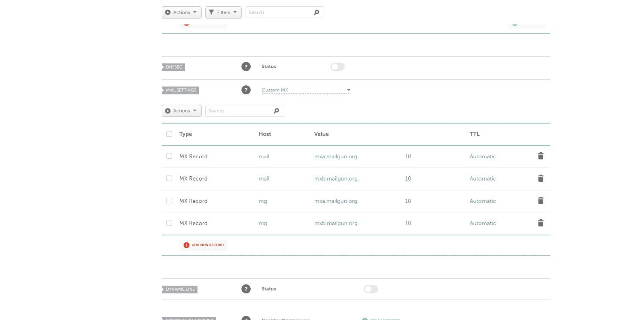Edit host 'mg' of the mxa.mailgun.org record
644x320 pixels.
tap(263, 201)
